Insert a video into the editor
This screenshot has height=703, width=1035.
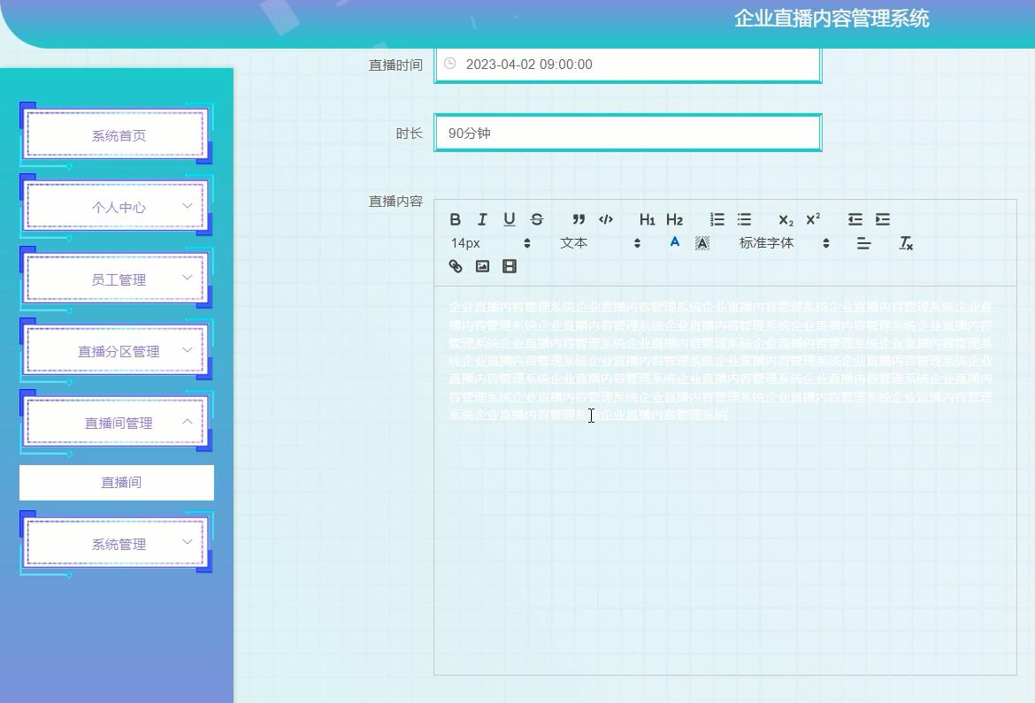coord(510,266)
